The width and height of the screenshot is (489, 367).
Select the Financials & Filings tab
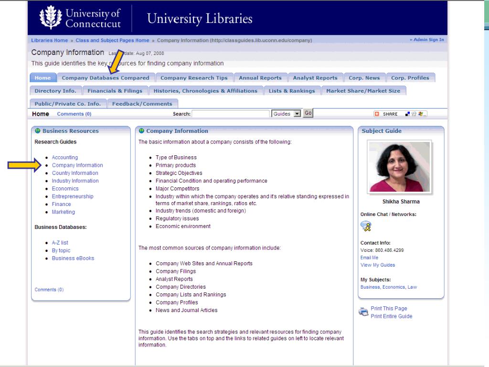pyautogui.click(x=115, y=91)
